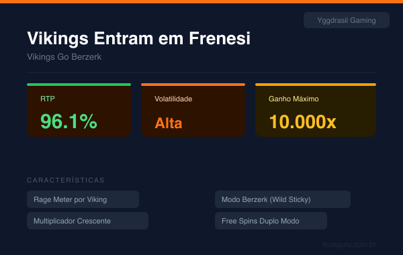403x255 pixels.
Task: Click the green bar above RTP card
Action: (79, 85)
